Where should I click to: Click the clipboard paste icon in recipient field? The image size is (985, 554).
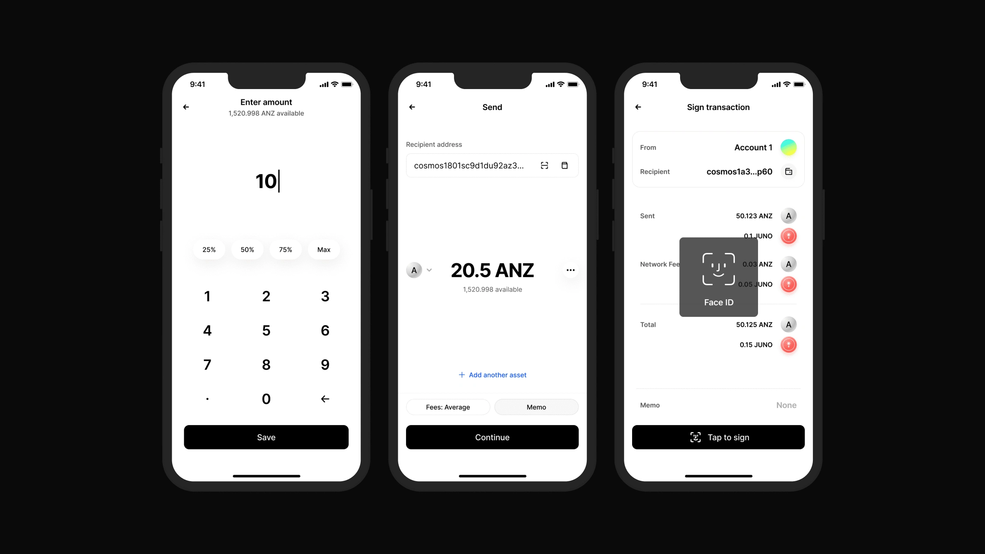click(565, 165)
